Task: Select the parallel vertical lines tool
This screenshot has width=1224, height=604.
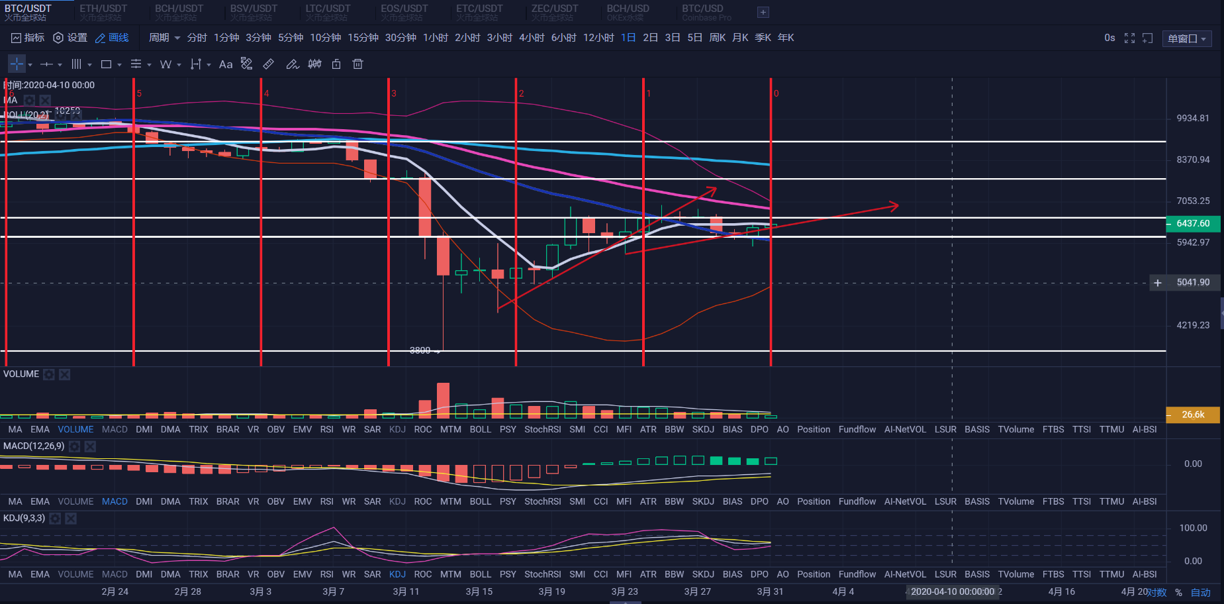Action: (x=76, y=64)
